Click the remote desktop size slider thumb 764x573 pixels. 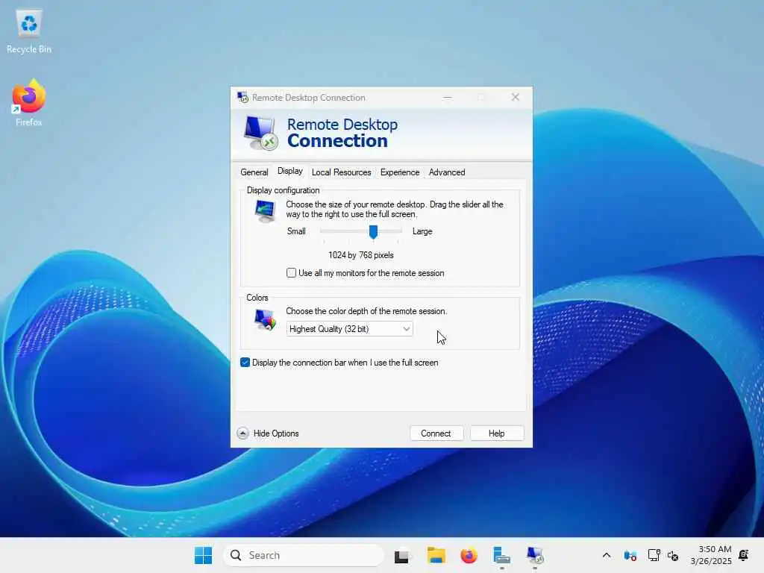pos(373,232)
